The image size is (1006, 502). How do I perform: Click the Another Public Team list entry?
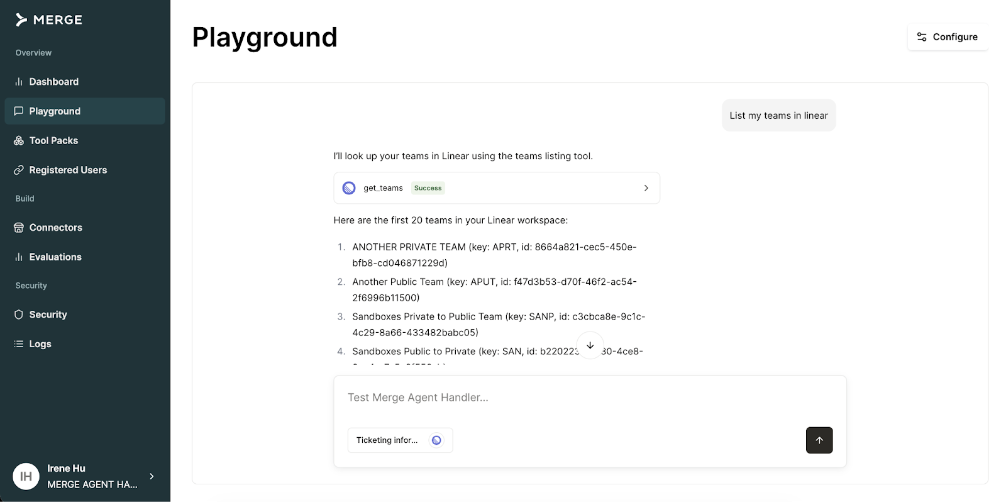(494, 289)
